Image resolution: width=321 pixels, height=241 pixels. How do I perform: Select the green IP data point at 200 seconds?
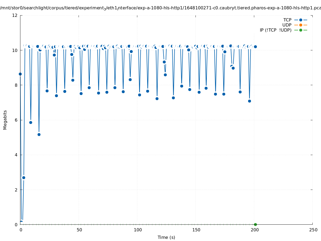255,224
